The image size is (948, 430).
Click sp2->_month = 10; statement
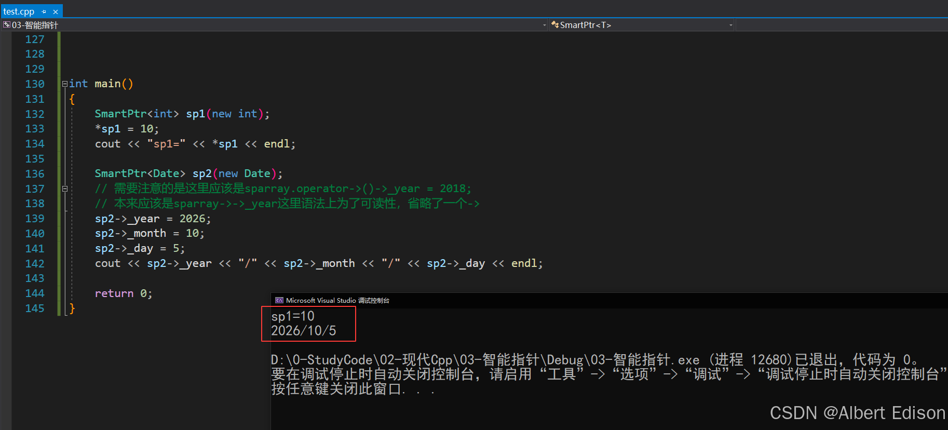(150, 234)
